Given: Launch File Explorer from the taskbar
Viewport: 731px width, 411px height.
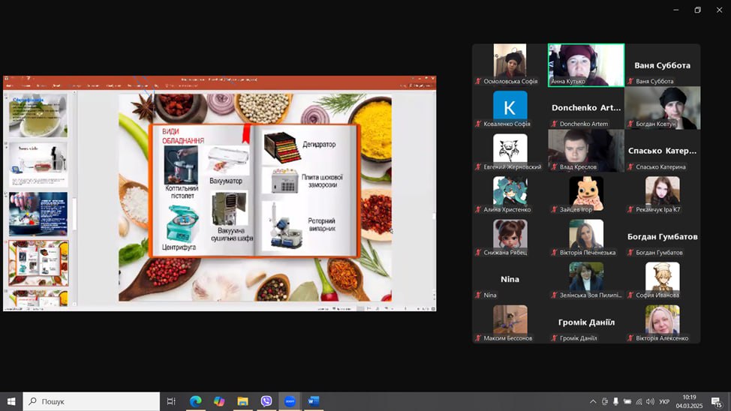Looking at the screenshot, I should point(242,401).
